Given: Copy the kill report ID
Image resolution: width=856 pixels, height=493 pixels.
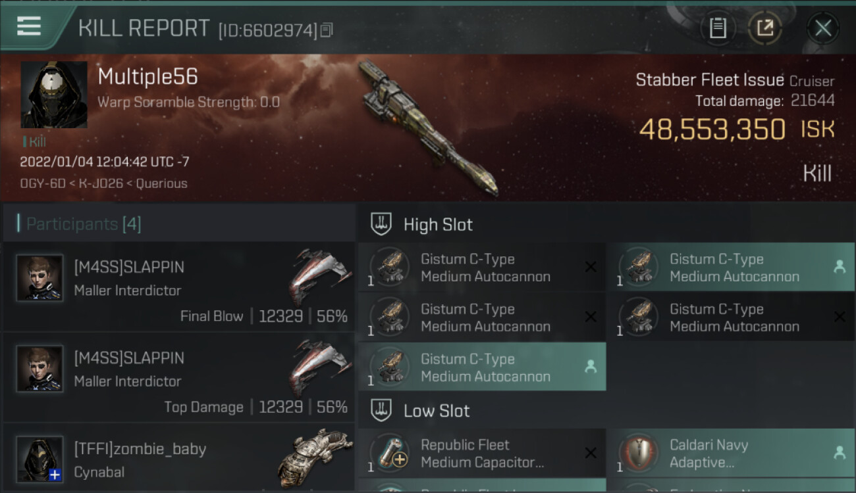Looking at the screenshot, I should [x=327, y=30].
